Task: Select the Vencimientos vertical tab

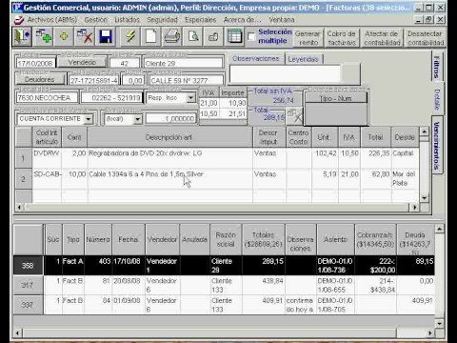Action: (437, 145)
